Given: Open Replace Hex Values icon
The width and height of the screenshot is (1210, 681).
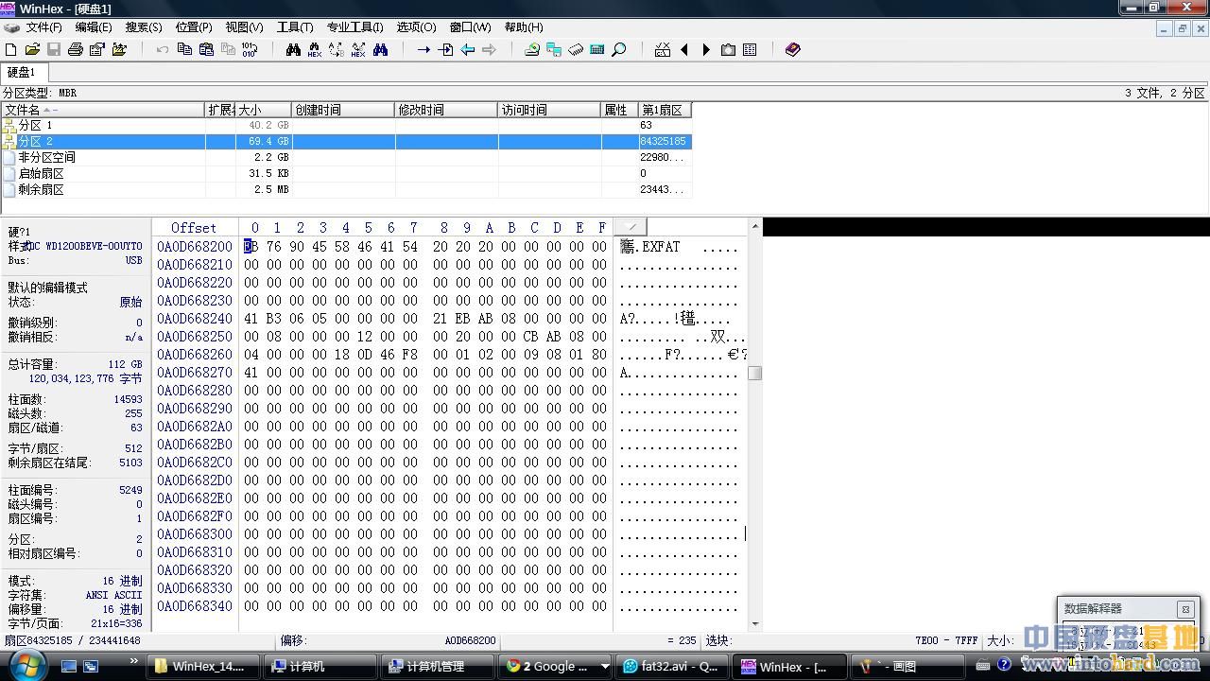Looking at the screenshot, I should 358,49.
